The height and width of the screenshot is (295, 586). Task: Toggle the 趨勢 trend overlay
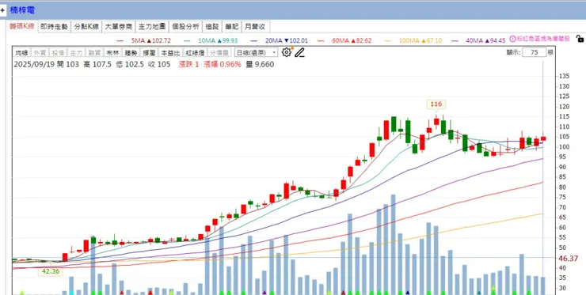[131, 53]
